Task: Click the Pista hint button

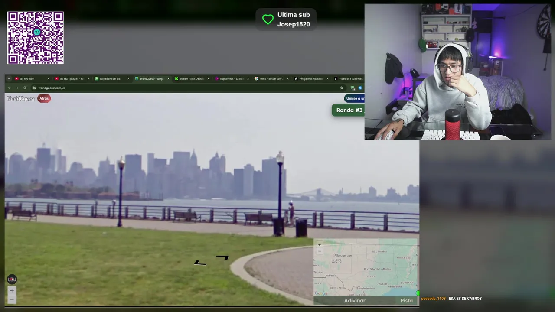Action: [x=407, y=301]
